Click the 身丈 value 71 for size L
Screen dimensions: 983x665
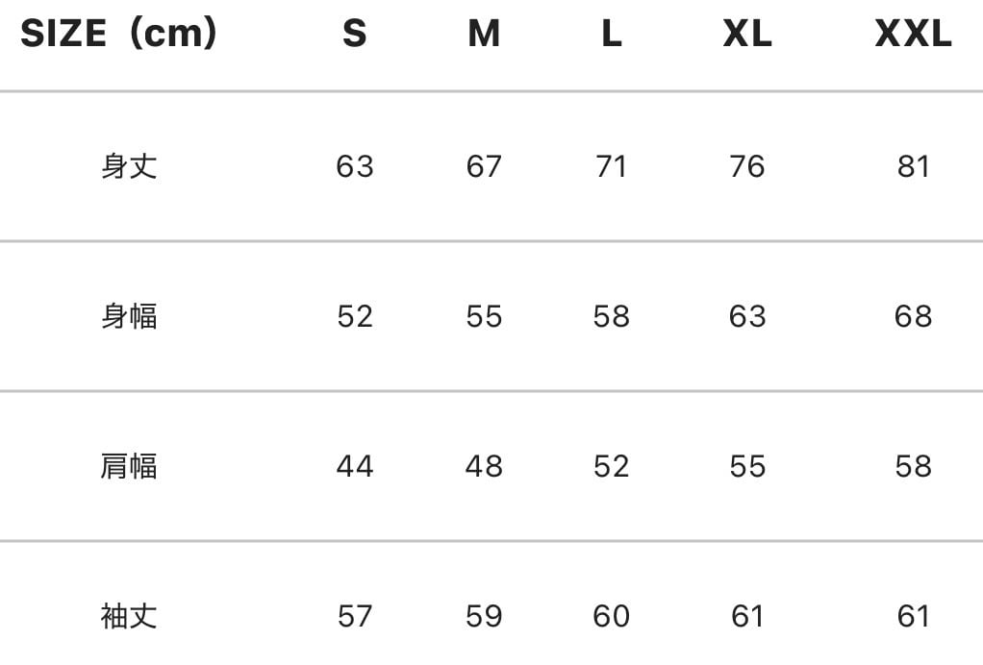click(x=611, y=166)
